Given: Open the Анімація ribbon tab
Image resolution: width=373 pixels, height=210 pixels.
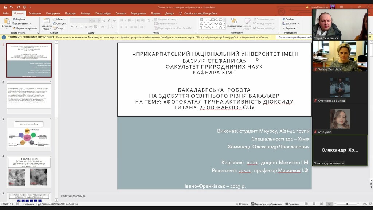Looking at the screenshot, I should point(85,13).
